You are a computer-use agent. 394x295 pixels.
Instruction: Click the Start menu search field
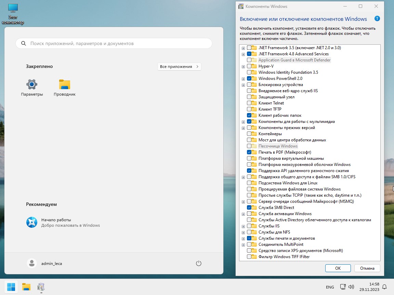pyautogui.click(x=114, y=43)
